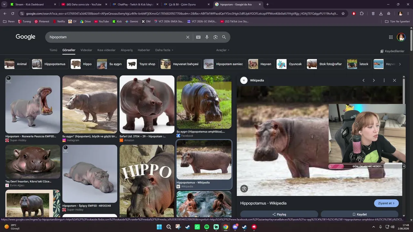Select the Videolar search tab

(x=86, y=50)
